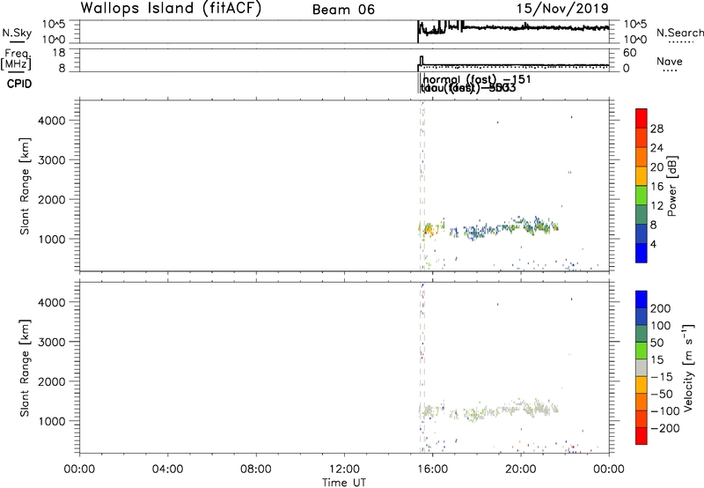Click the 'normal (fast) -151' CPID text
This screenshot has height=488, width=704.
(477, 79)
